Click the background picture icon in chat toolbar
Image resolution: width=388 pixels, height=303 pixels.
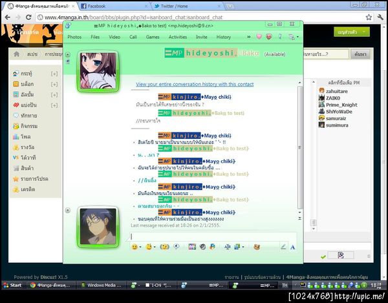pyautogui.click(x=237, y=247)
